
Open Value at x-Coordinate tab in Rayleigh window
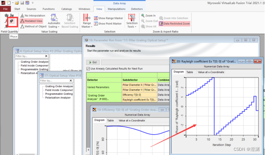pyautogui.click(x=211, y=72)
